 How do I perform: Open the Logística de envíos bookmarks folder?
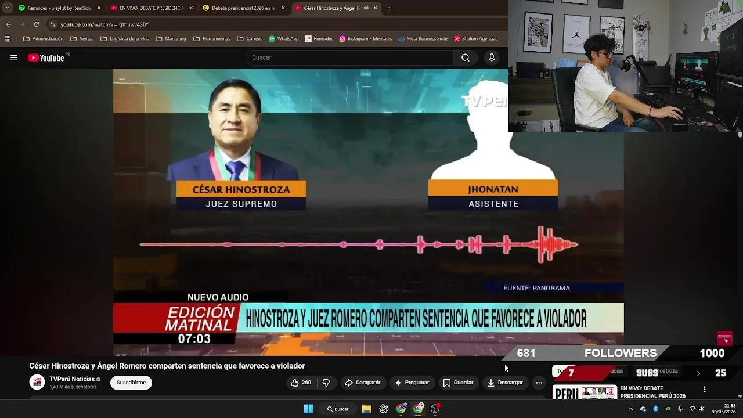(x=124, y=39)
